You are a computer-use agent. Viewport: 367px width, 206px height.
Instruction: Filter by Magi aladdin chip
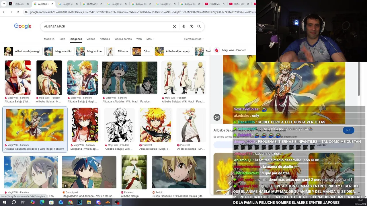pos(59,51)
